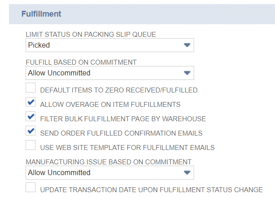Click the 'Manufacturing Issue Based on Commitment' label
This screenshot has height=198, width=275.
coord(108,162)
